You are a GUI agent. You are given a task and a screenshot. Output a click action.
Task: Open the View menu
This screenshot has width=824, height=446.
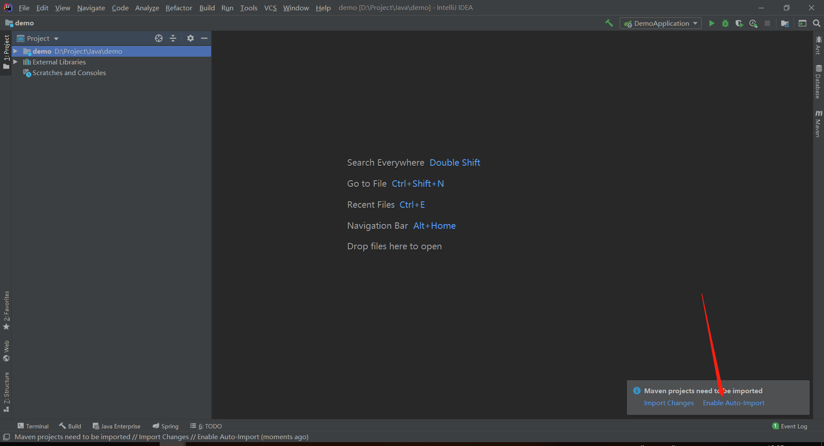point(63,8)
